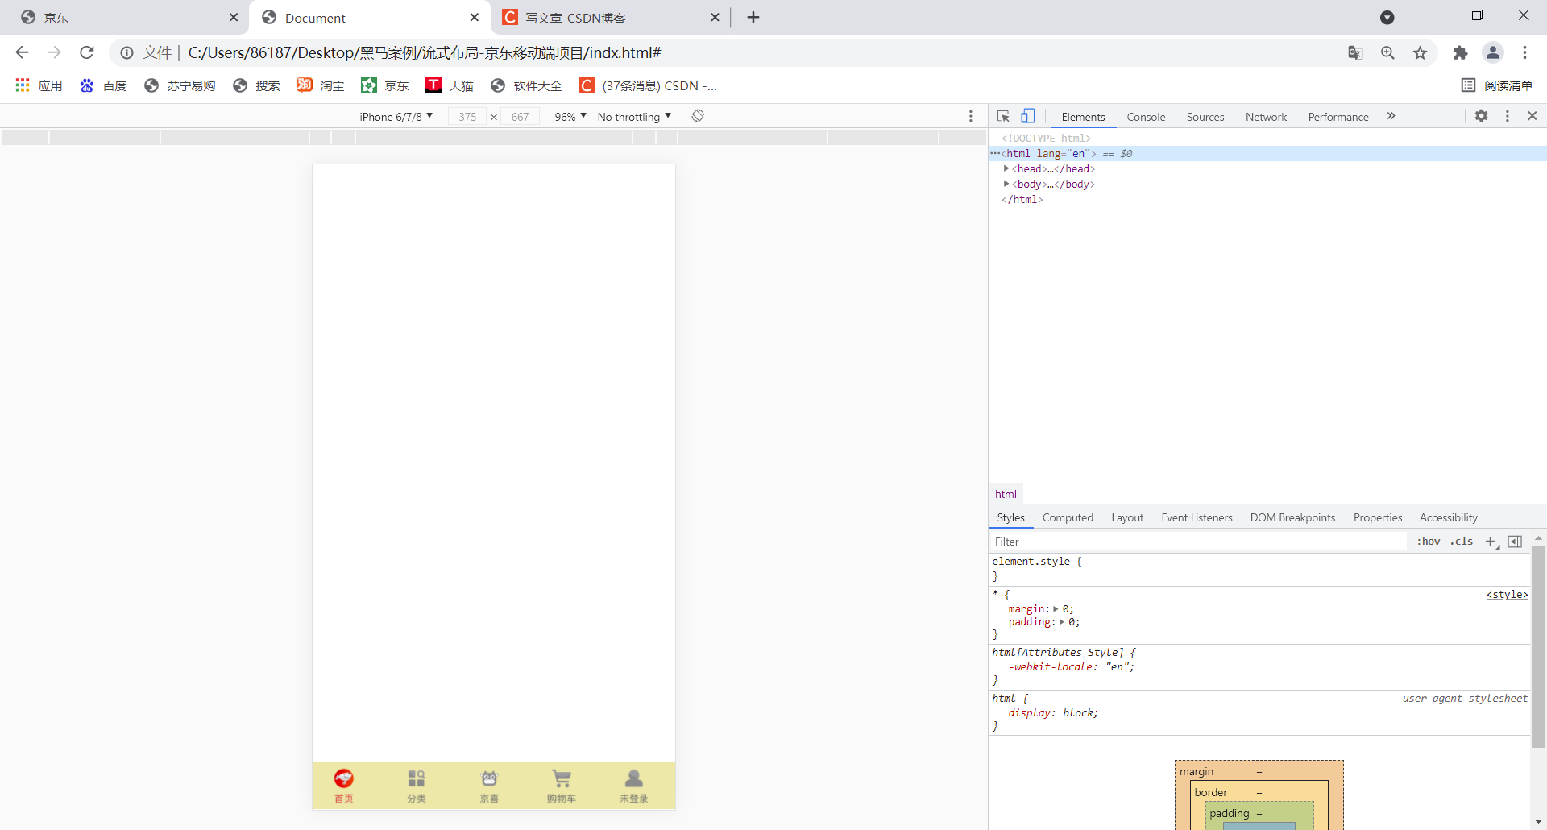Close the DevTools panel
Screen dimensions: 1547x830
(x=1532, y=116)
